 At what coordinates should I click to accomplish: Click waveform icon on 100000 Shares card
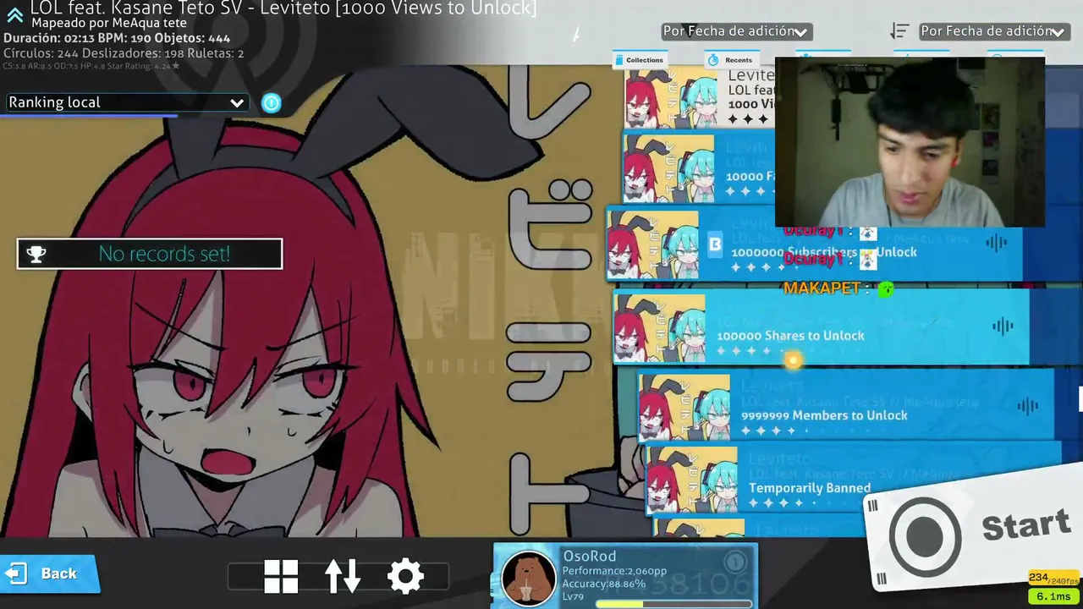[x=1003, y=326]
